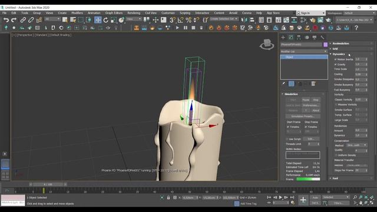Open the Modifier List dropdown

[x=304, y=51]
